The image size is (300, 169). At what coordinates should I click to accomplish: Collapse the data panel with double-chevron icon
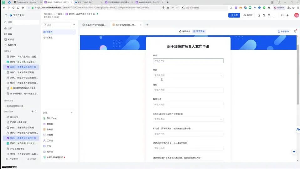pyautogui.click(x=74, y=24)
